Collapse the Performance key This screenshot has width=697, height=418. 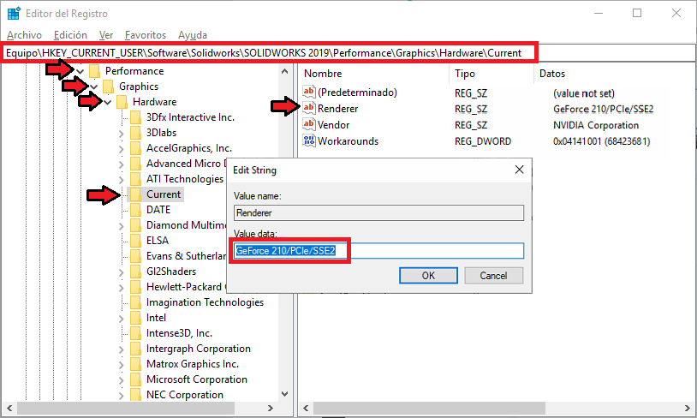tap(80, 71)
